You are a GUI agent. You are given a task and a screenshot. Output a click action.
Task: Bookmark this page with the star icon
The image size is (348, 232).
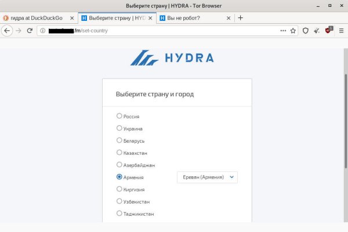tap(293, 30)
